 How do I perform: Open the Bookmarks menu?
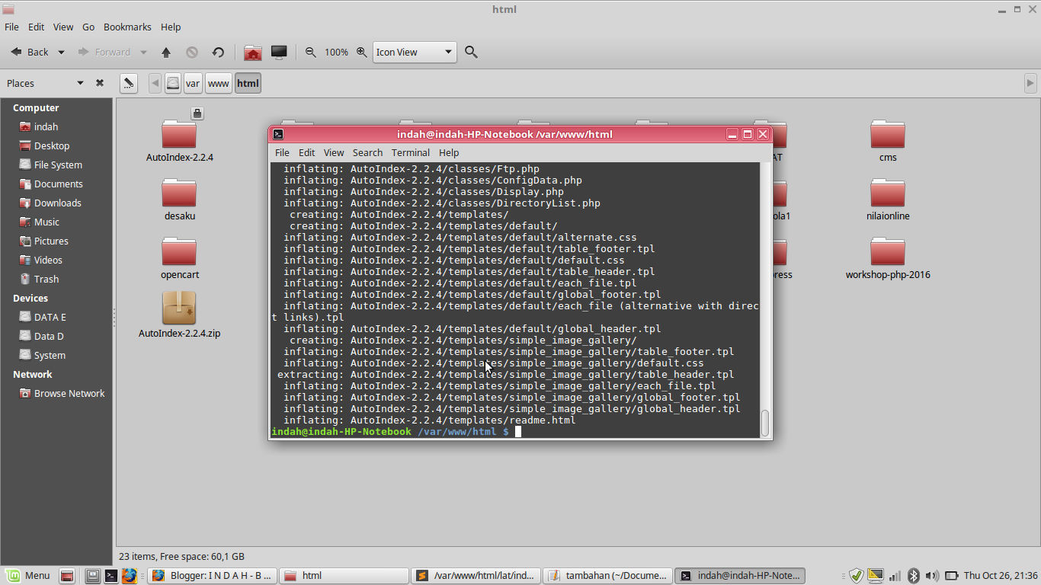coord(127,27)
